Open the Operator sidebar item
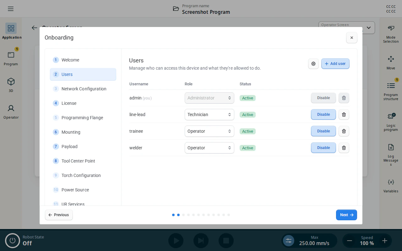Image resolution: width=402 pixels, height=251 pixels. [11, 111]
